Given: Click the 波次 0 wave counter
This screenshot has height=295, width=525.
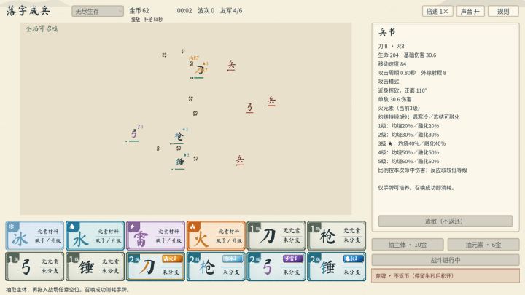Looking at the screenshot, I should [206, 11].
